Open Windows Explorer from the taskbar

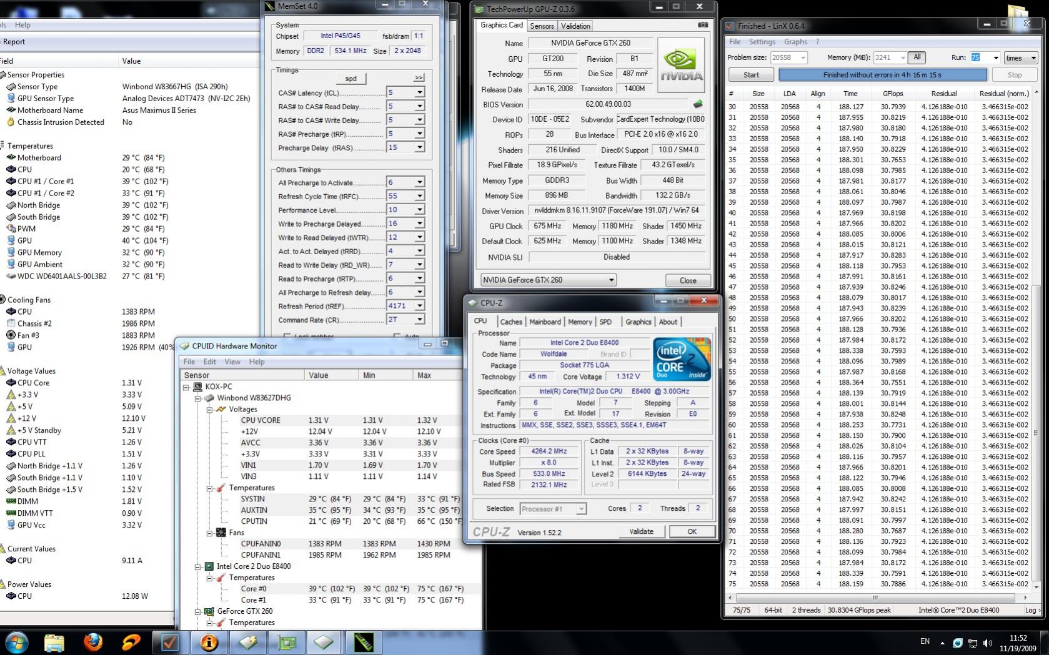click(54, 642)
